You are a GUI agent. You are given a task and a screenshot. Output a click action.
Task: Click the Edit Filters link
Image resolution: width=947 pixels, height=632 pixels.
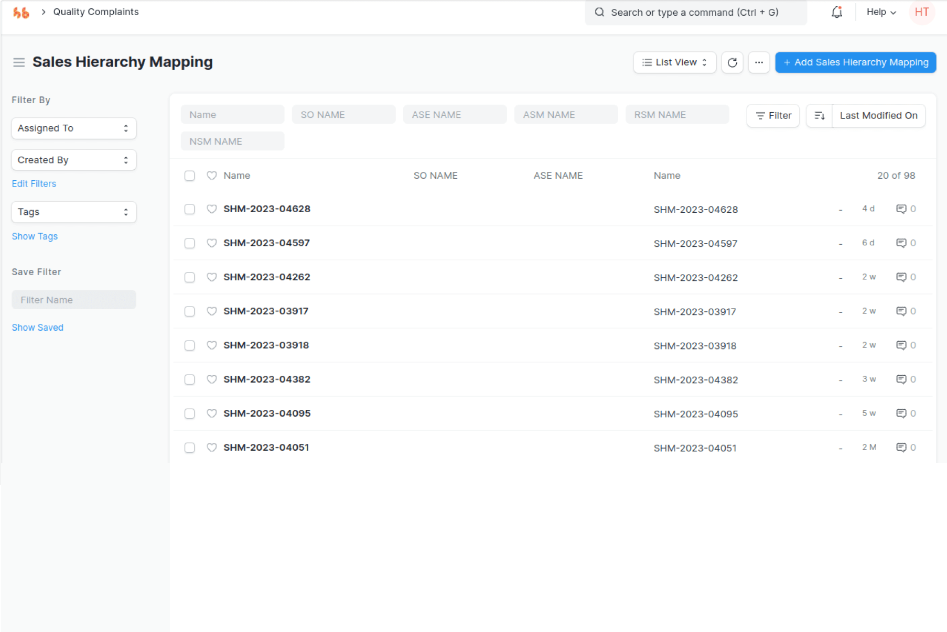34,184
